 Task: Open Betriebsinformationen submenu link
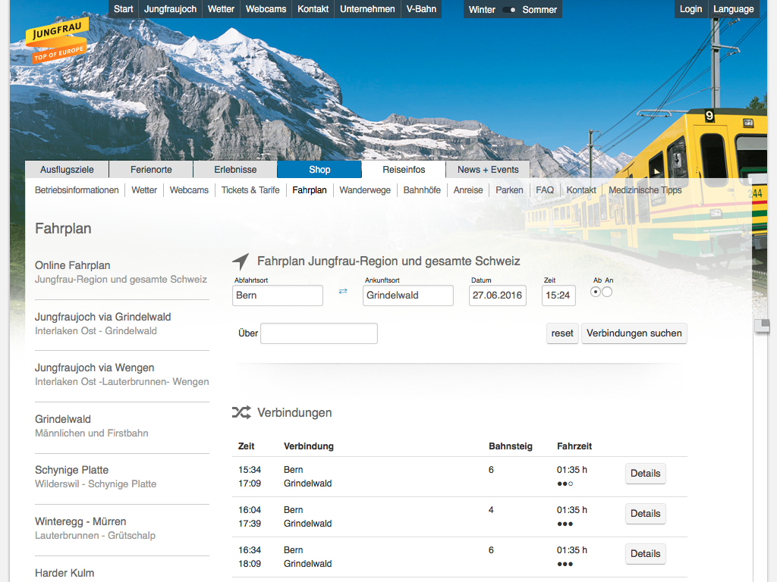77,190
